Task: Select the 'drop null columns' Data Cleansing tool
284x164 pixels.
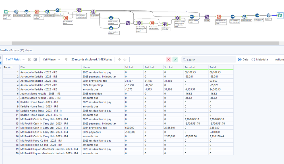Action: click(x=16, y=12)
